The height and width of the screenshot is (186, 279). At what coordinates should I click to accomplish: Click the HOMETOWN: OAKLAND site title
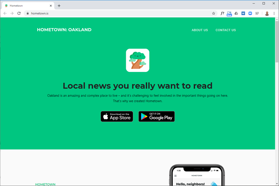(64, 30)
